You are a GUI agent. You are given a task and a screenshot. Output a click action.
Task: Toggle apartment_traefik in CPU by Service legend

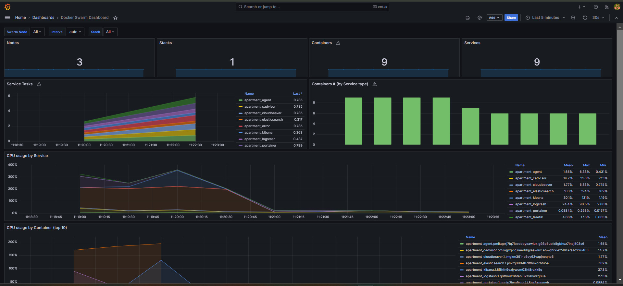(529, 217)
